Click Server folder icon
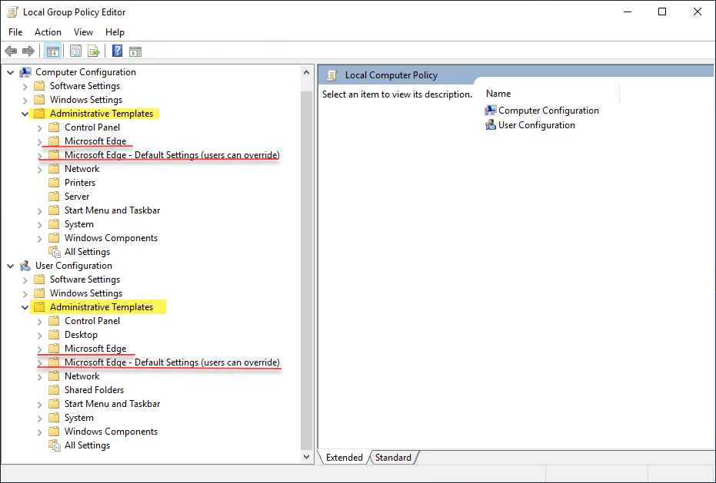Viewport: 716px width, 483px height. coord(54,197)
